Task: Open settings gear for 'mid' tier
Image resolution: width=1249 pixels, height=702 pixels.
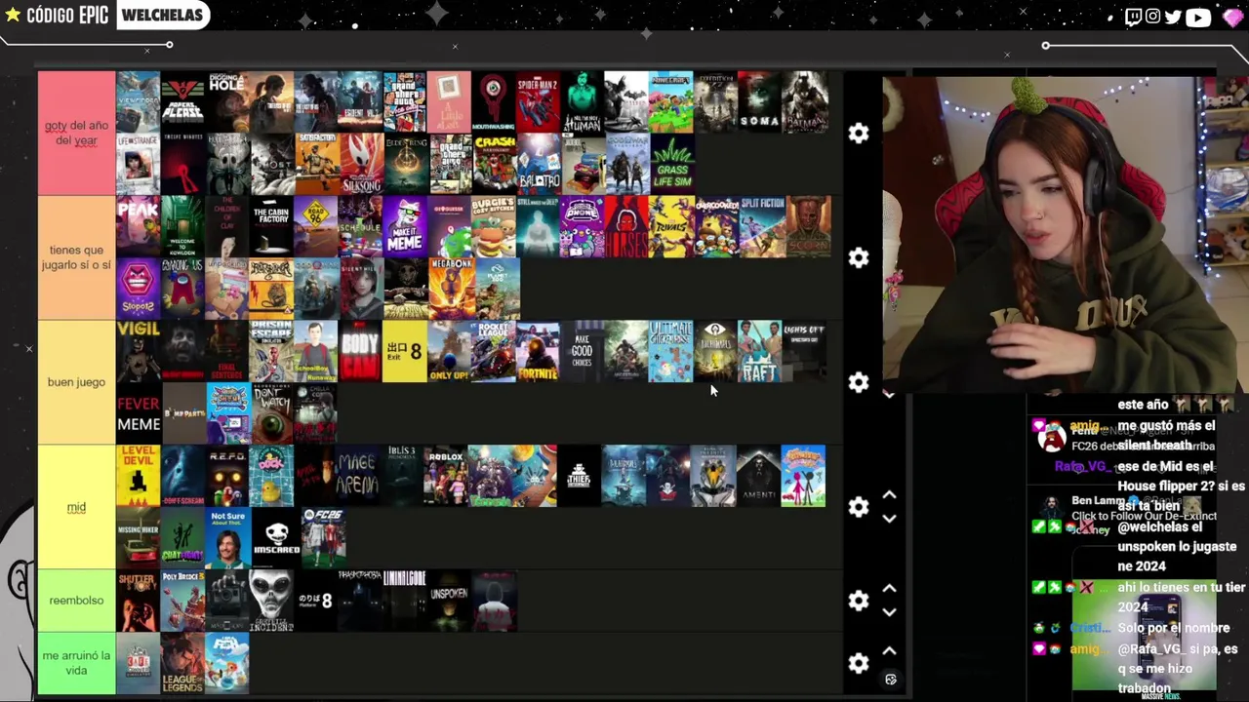Action: (859, 507)
